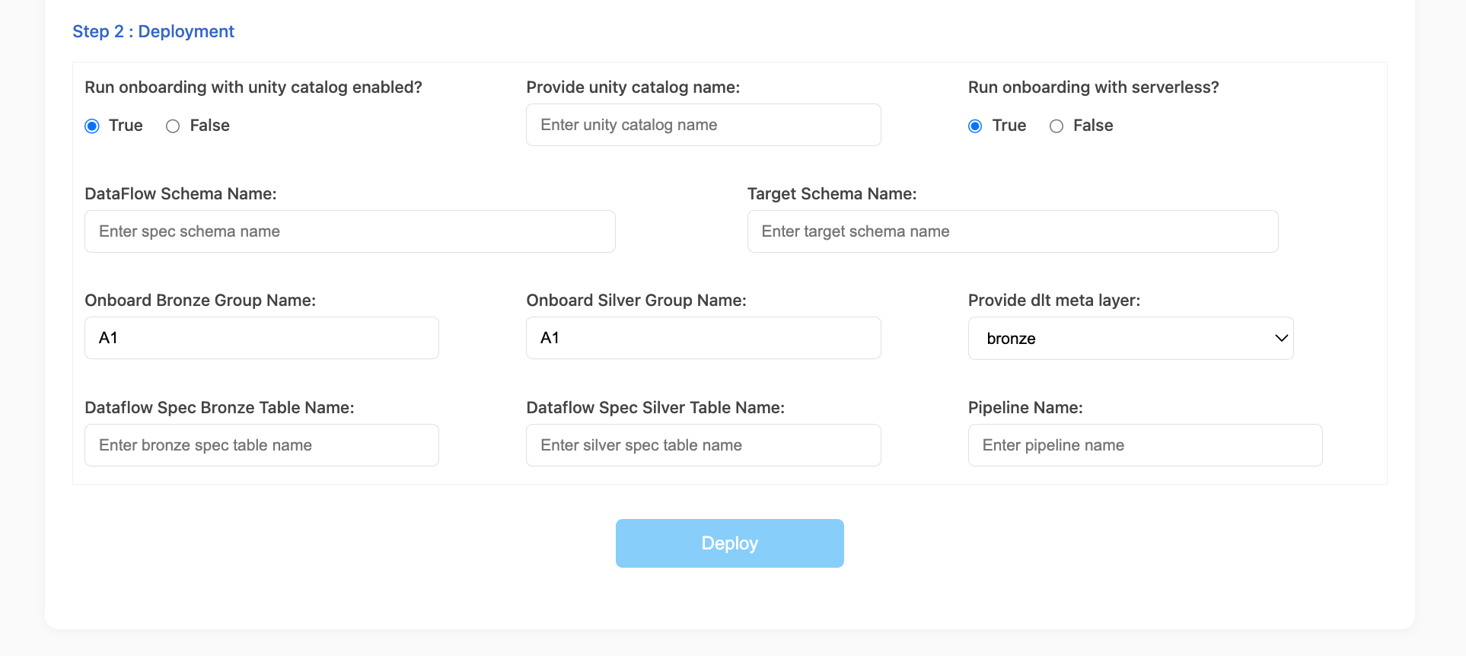This screenshot has width=1466, height=656.
Task: Click the 'Pipeline Name:' label
Action: pos(1025,408)
